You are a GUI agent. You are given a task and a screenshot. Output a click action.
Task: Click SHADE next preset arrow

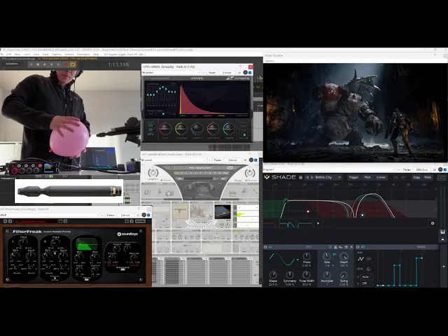(312, 177)
